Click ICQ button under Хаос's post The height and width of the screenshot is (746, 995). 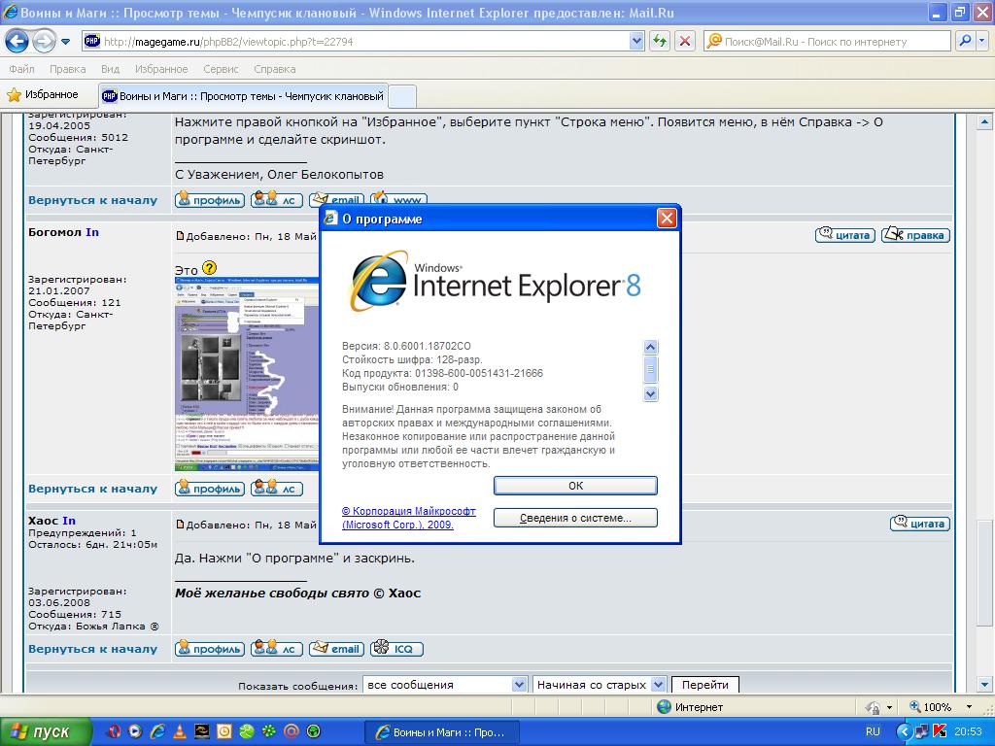(x=396, y=649)
